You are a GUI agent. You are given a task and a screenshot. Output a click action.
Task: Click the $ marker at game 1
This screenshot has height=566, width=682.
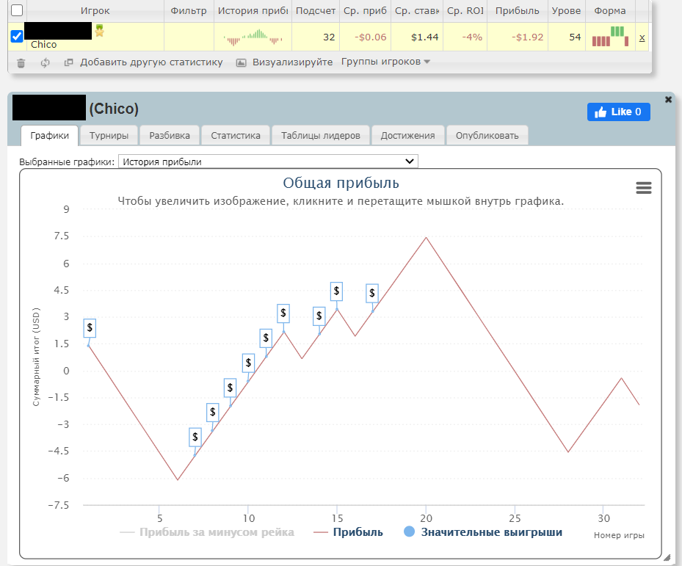(x=90, y=328)
